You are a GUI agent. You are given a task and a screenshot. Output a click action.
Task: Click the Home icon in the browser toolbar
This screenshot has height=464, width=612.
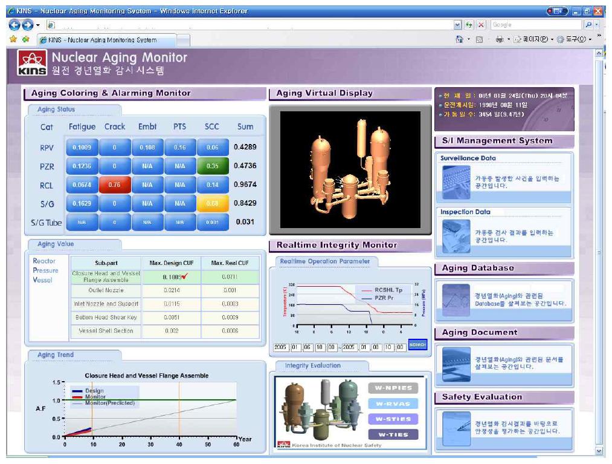click(x=459, y=40)
